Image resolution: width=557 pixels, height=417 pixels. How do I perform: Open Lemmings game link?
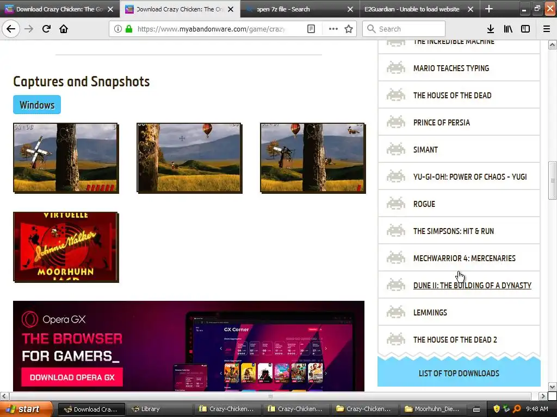(430, 312)
